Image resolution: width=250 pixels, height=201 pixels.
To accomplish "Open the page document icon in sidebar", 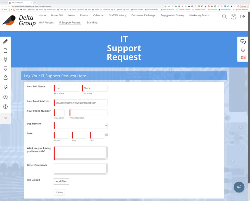I will click(x=5, y=51).
